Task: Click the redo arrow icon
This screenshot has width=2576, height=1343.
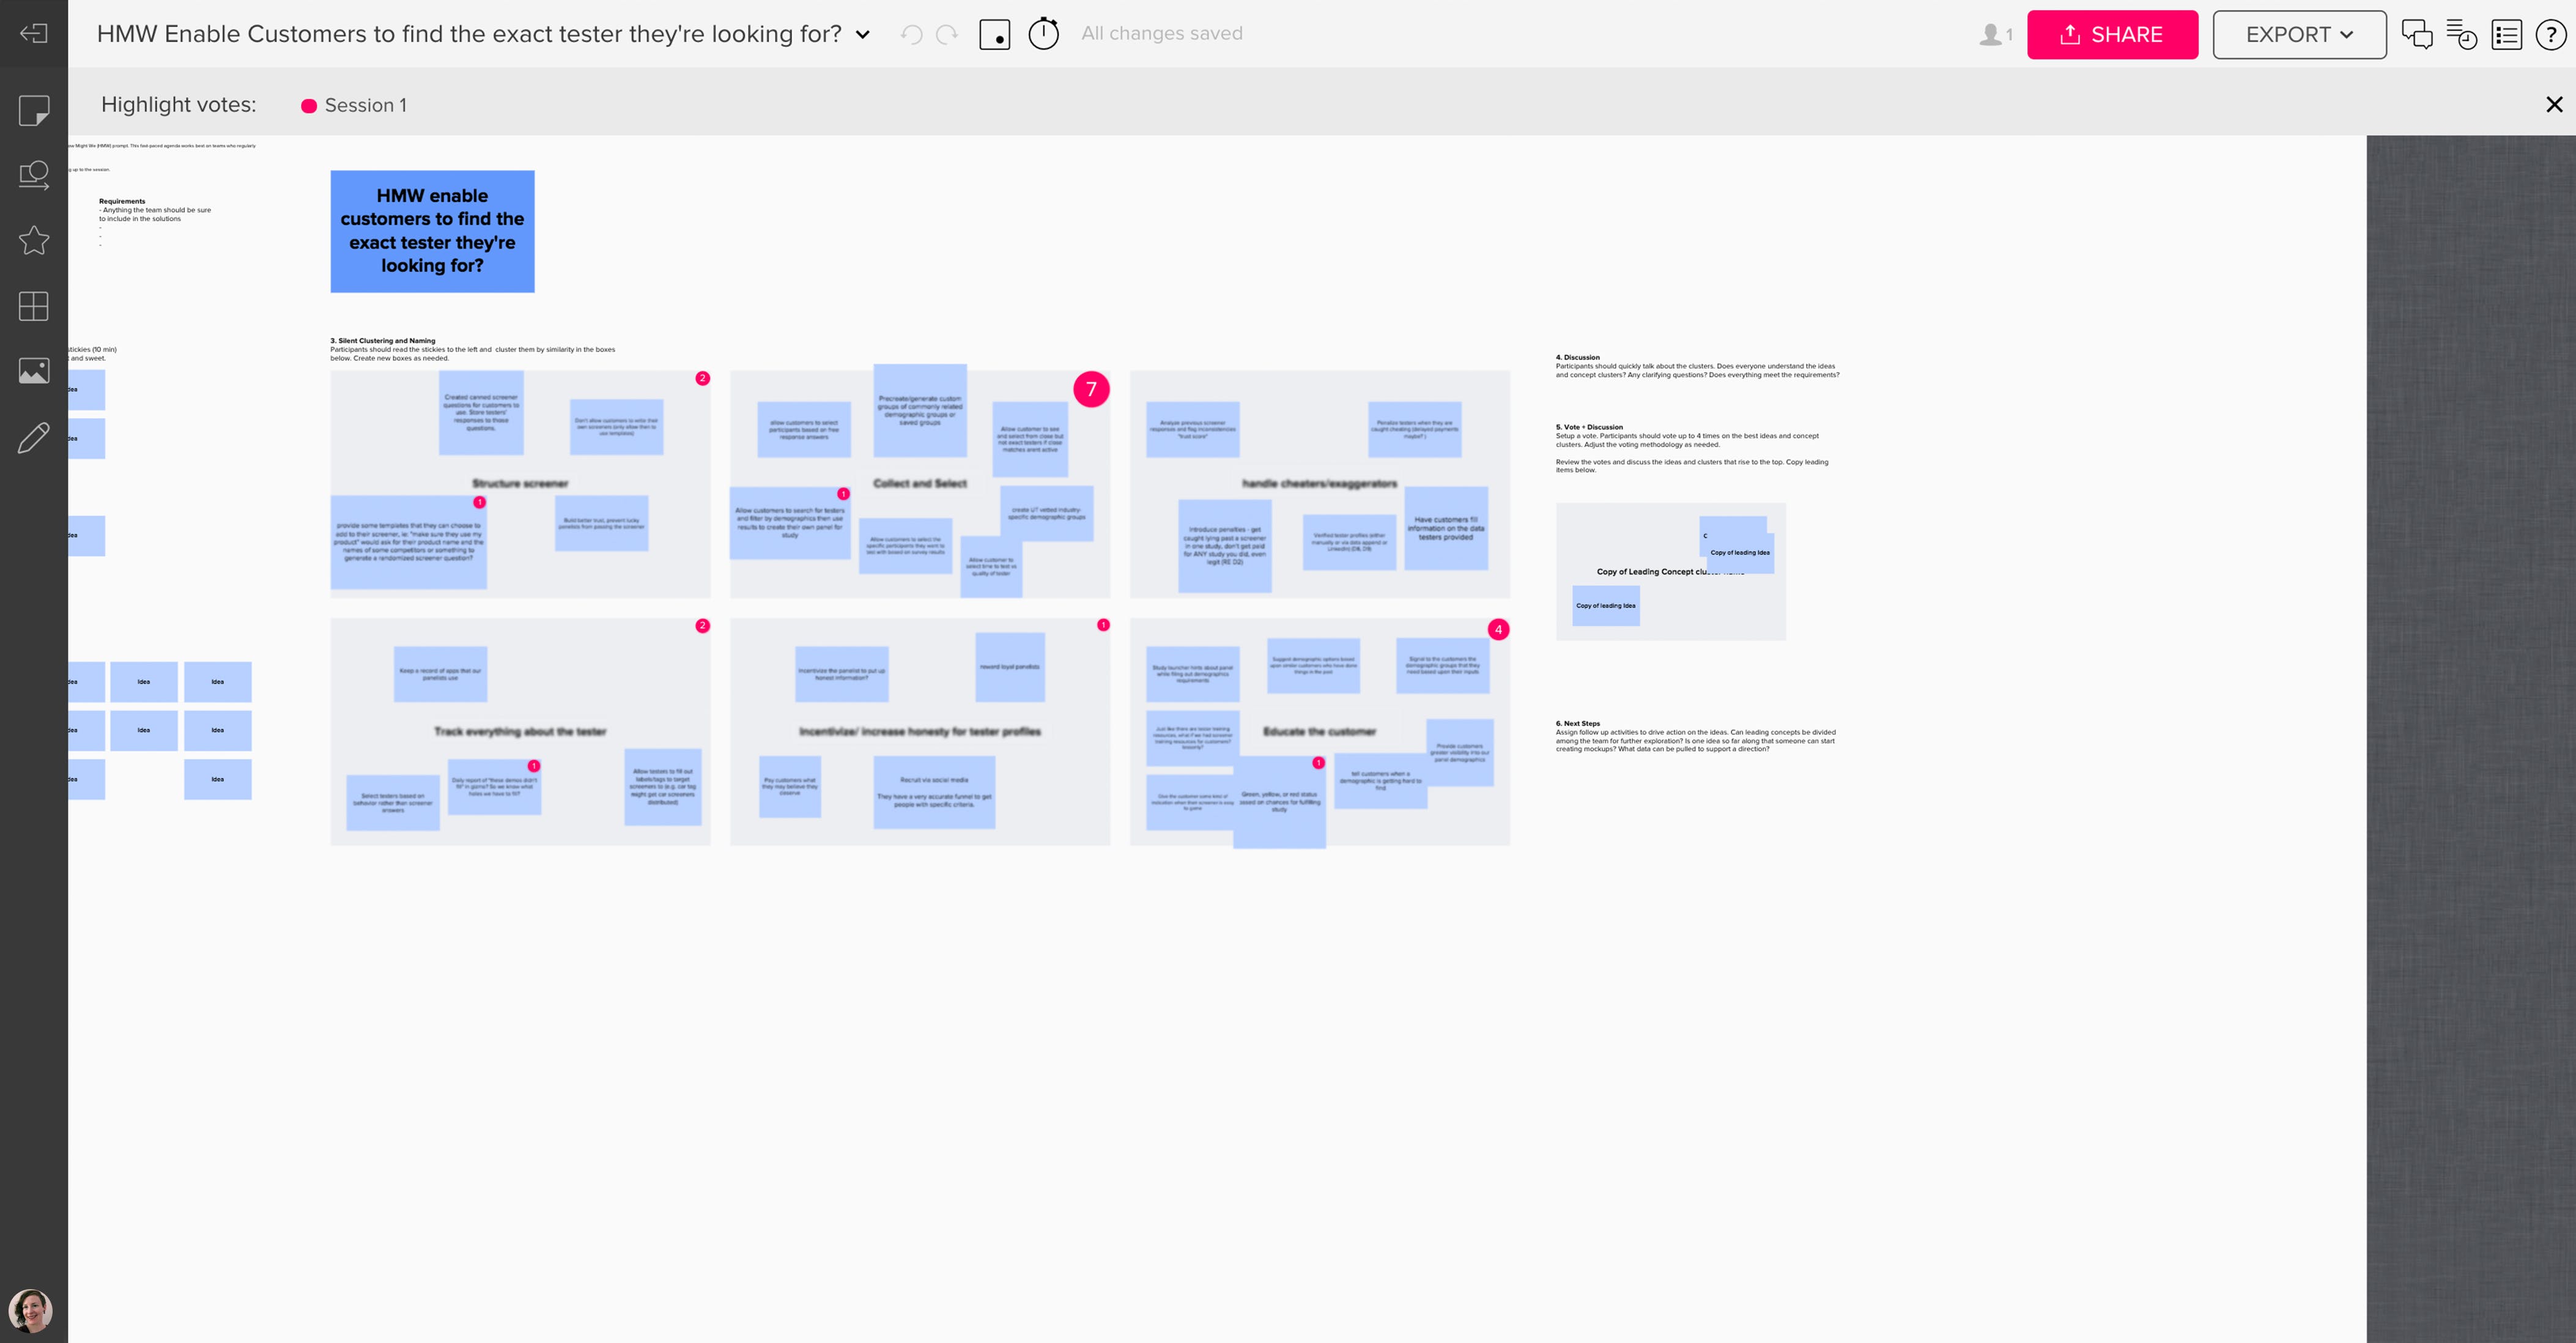Action: click(947, 34)
